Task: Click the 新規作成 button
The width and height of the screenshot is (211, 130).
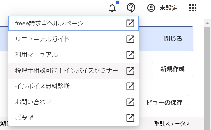Action: tap(172, 69)
